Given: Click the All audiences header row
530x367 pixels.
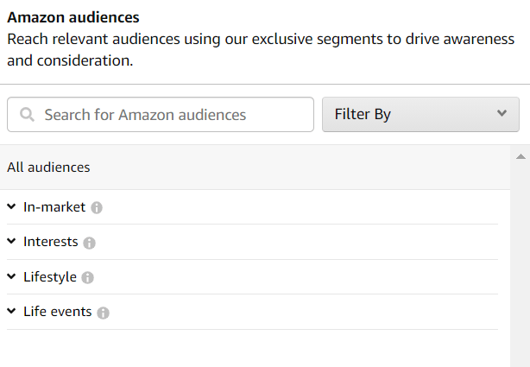Looking at the screenshot, I should coord(250,168).
